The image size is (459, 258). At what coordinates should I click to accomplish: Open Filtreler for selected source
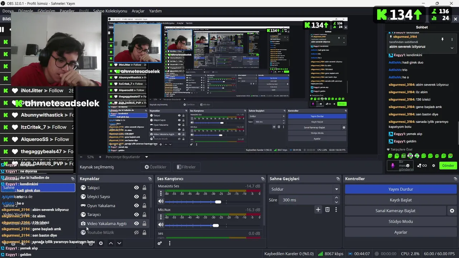186,167
